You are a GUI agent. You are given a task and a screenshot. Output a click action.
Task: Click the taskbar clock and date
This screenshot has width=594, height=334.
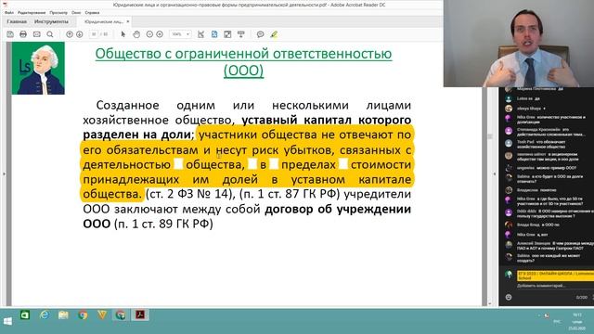[577, 322]
